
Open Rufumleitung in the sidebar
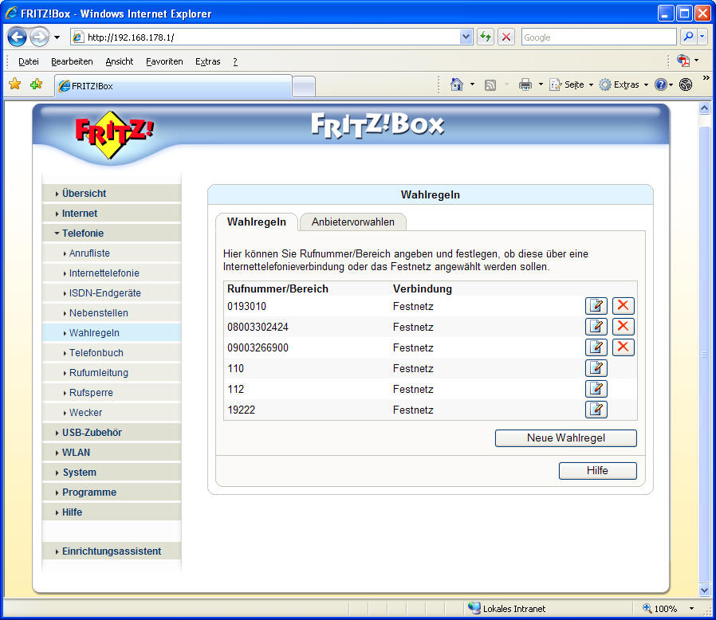[x=112, y=372]
